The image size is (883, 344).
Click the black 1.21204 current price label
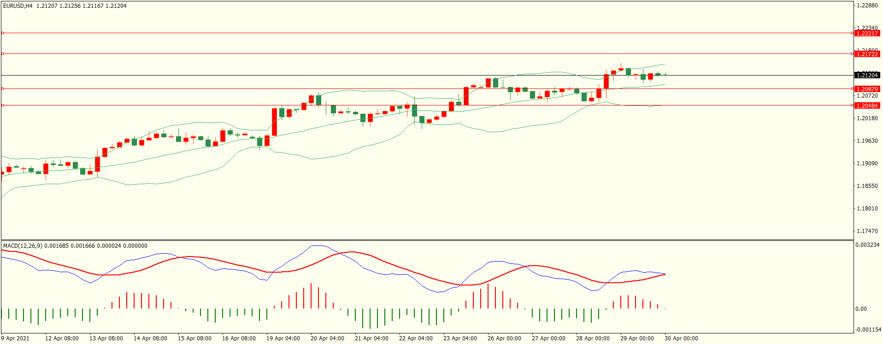[x=867, y=75]
